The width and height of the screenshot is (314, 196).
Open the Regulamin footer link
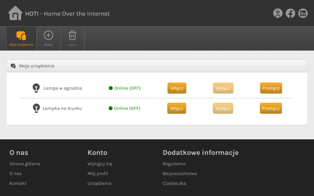point(174,164)
